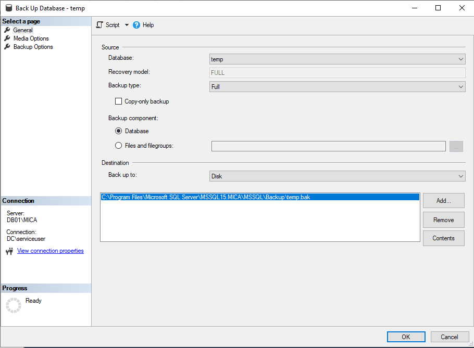Open the Database dropdown showing temp

[x=337, y=59]
